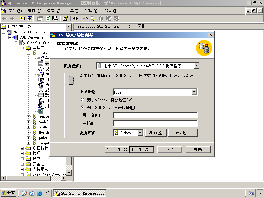
Task: Click the Internet Explorer quick launch icon
Action: pos(40,193)
